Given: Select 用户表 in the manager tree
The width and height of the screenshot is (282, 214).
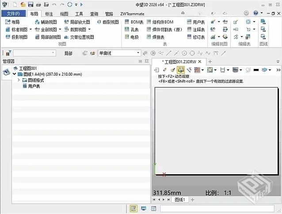Looking at the screenshot, I should 31,86.
